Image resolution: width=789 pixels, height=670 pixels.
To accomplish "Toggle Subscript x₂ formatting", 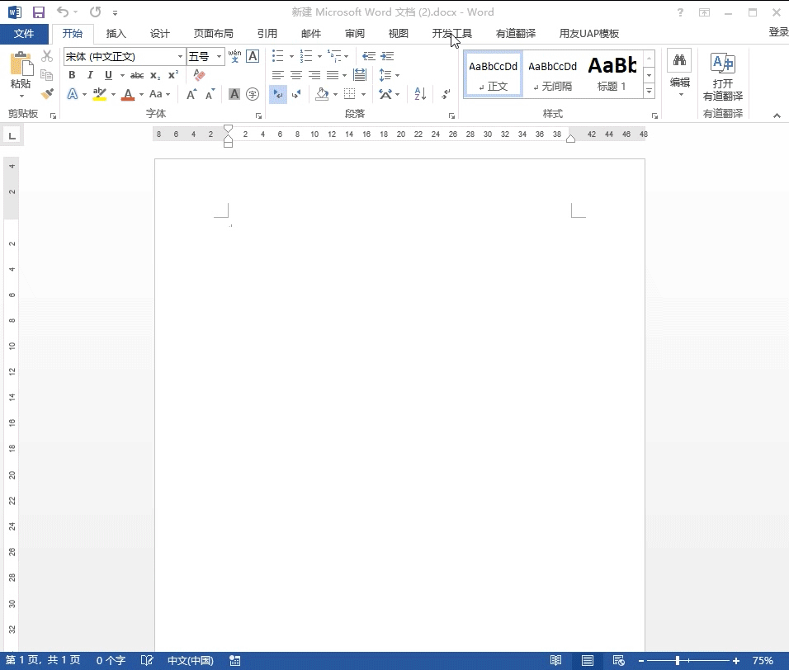I will click(155, 75).
